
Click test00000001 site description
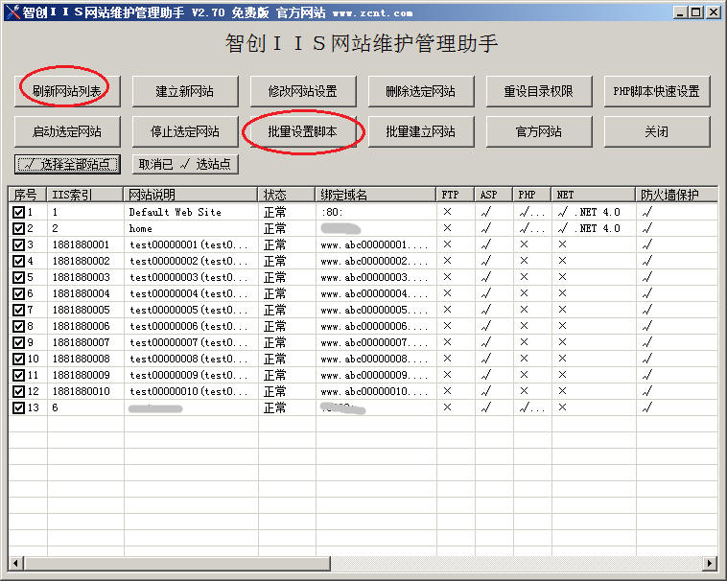click(x=188, y=244)
